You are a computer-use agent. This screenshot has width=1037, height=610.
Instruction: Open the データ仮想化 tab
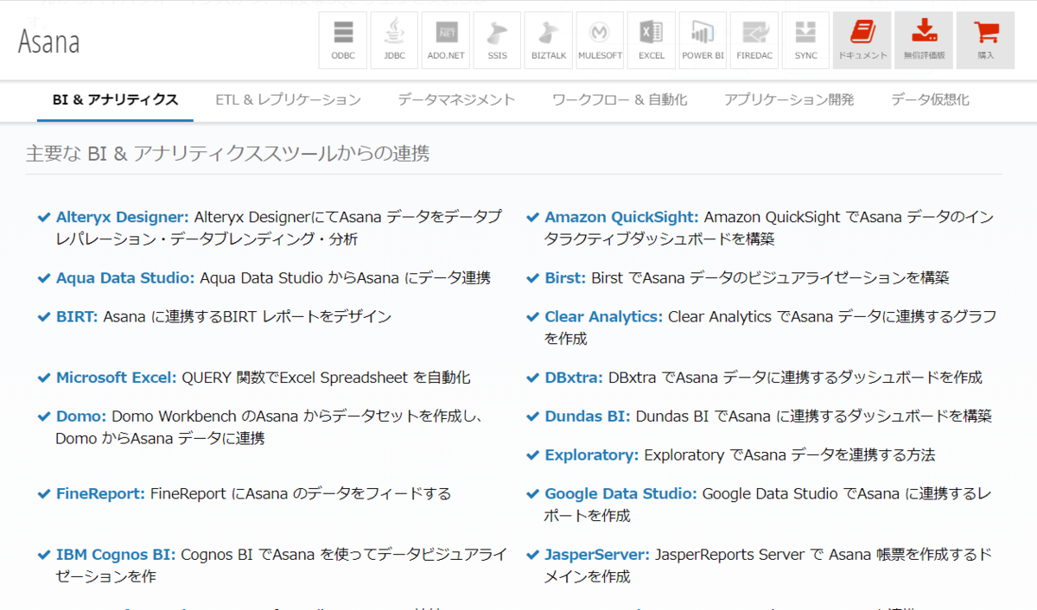[x=930, y=100]
